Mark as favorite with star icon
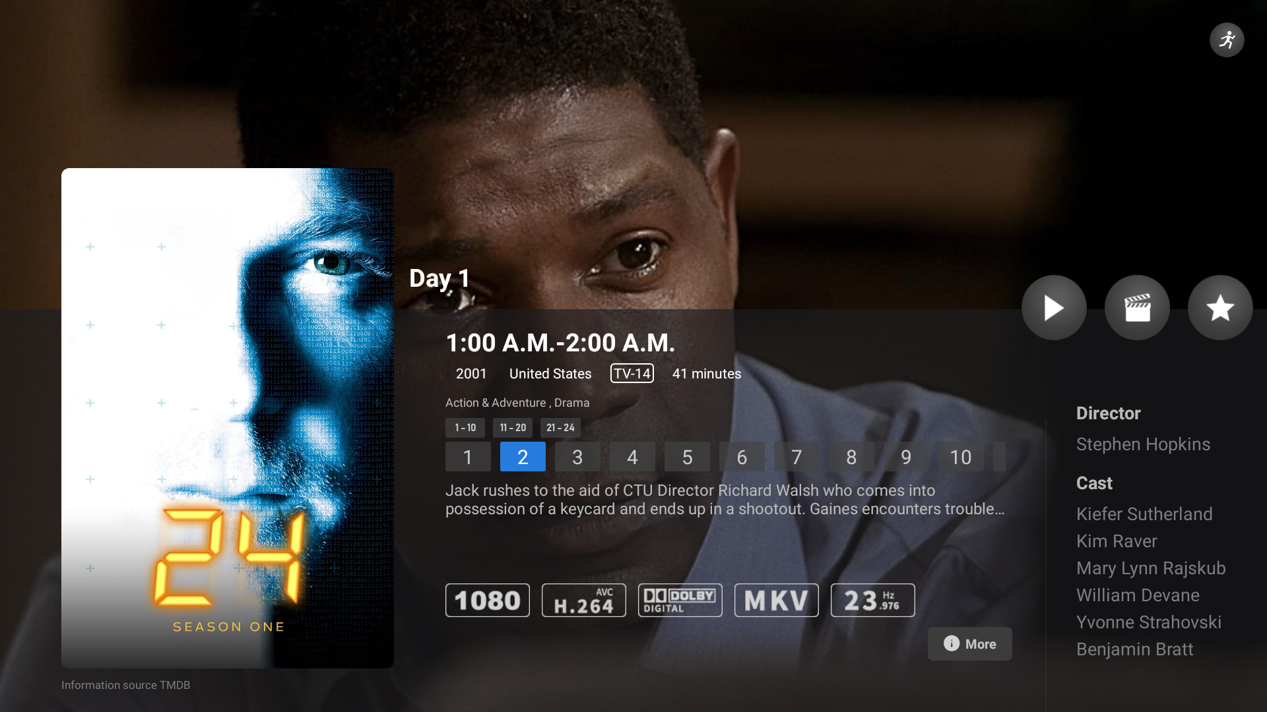1267x712 pixels. click(1220, 308)
